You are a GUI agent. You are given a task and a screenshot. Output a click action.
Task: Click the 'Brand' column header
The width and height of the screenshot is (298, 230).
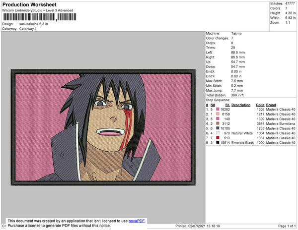click(x=271, y=105)
